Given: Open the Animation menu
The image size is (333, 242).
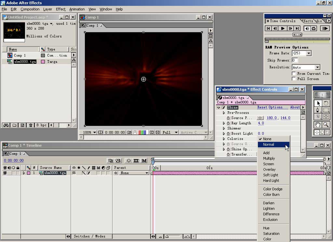Looking at the screenshot, I should pos(77,9).
